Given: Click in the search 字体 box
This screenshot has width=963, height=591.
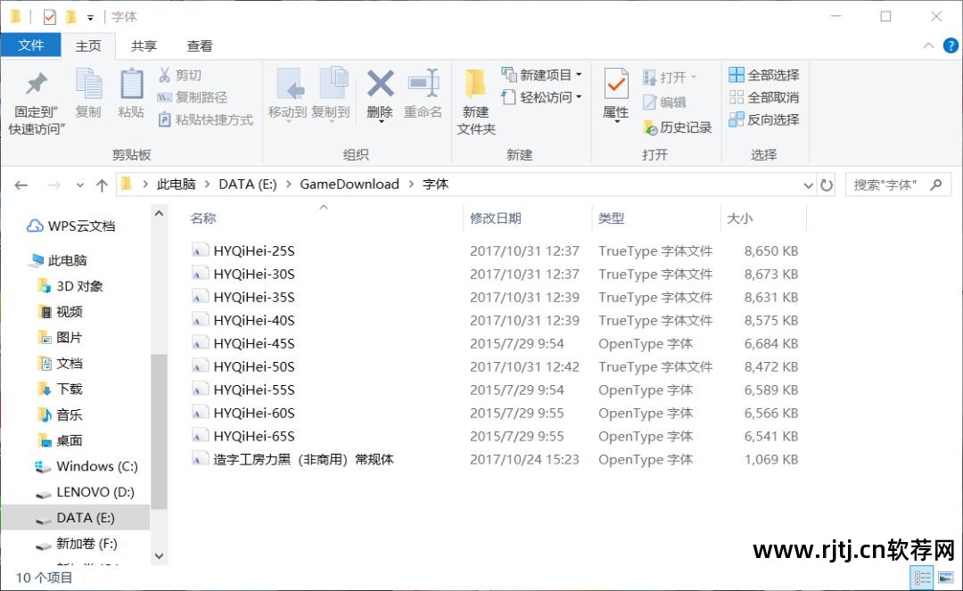Looking at the screenshot, I should click(885, 185).
